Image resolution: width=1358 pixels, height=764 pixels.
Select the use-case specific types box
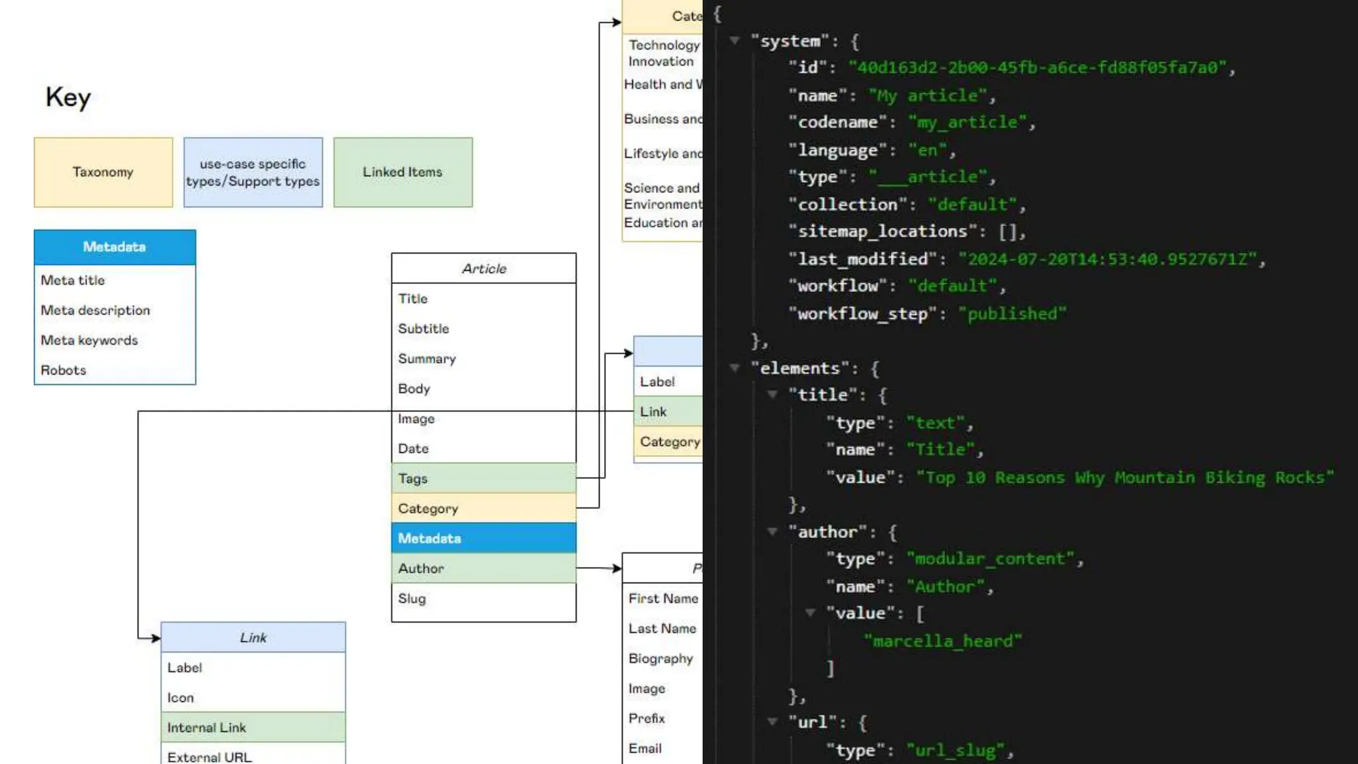[253, 172]
